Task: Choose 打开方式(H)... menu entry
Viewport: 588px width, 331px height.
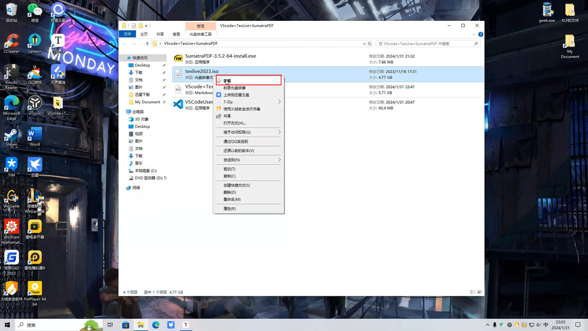Action: click(x=249, y=123)
